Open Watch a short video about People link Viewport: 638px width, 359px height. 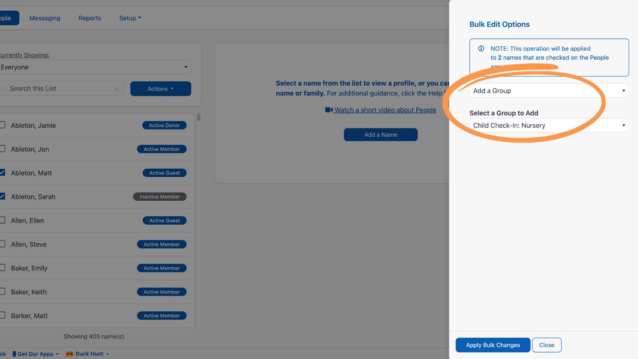point(385,110)
